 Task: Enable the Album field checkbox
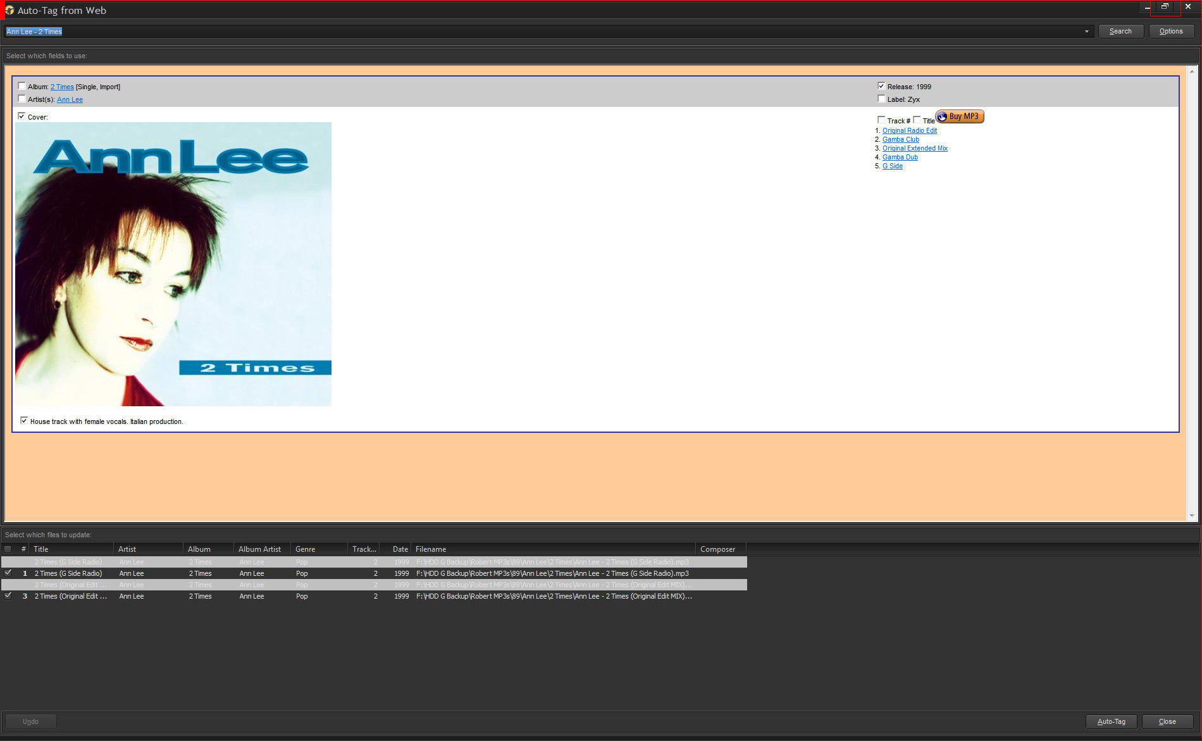[x=23, y=87]
